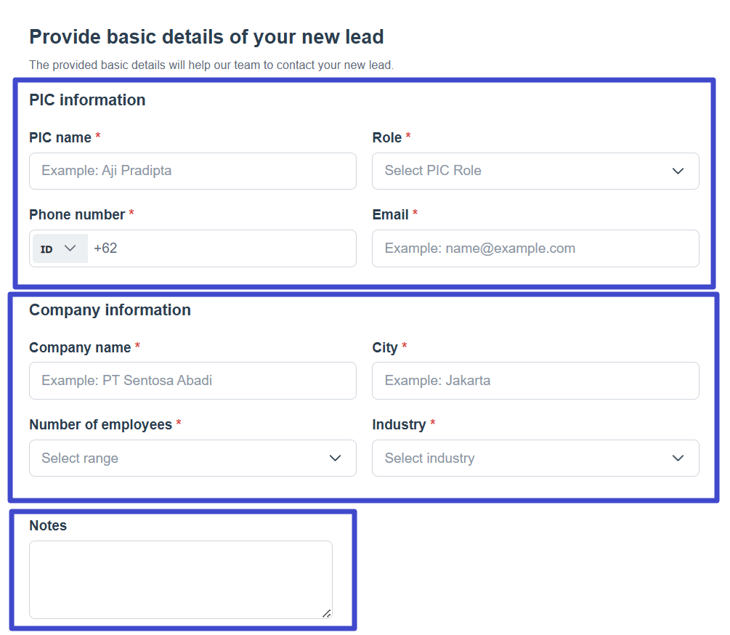Select the Company name text field
This screenshot has width=730, height=635.
click(192, 381)
